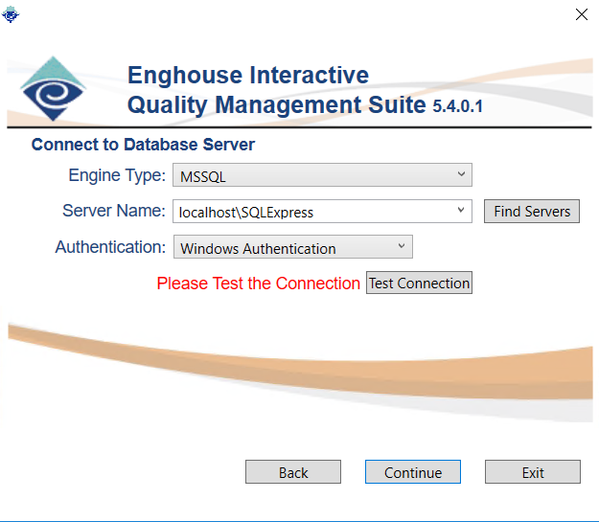Screen dimensions: 599x522
Task: Click Exit to quit setup
Action: [533, 472]
